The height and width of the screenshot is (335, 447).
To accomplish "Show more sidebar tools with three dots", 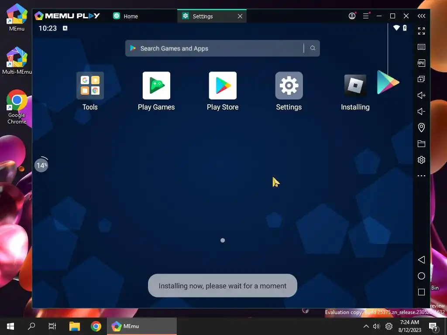I will [x=421, y=176].
